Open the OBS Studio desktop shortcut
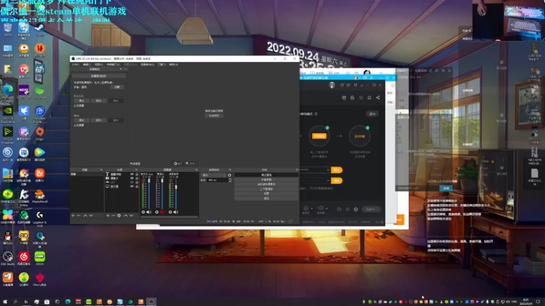 click(7, 258)
